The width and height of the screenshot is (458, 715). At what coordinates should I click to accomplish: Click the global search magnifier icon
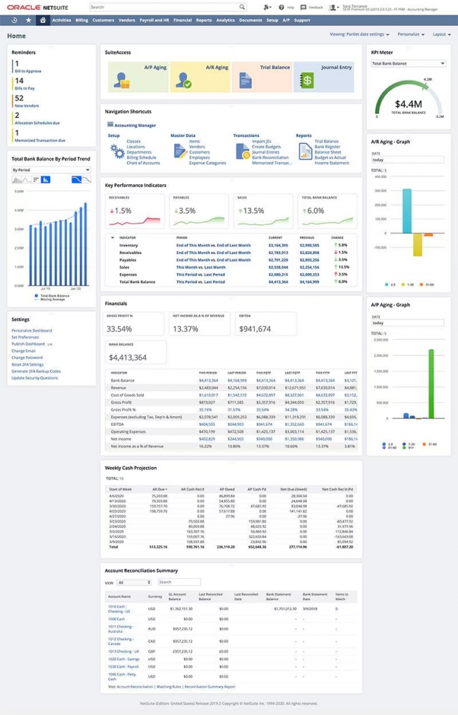click(242, 7)
